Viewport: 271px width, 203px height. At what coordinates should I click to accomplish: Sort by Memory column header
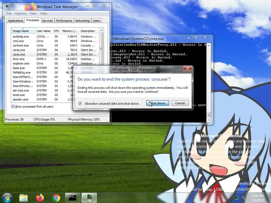[70, 31]
